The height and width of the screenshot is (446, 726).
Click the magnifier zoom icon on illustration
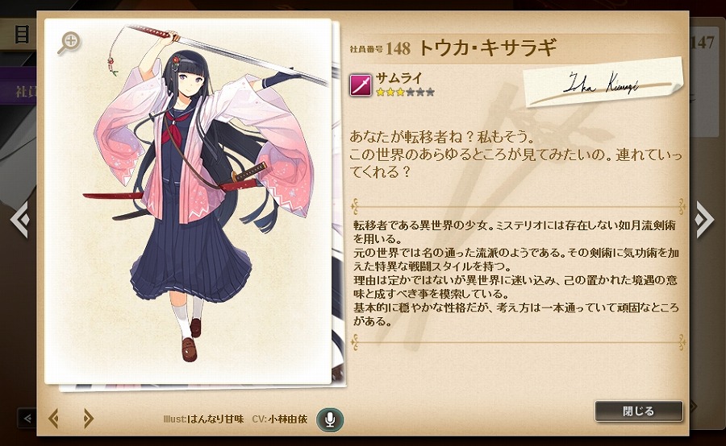(69, 43)
